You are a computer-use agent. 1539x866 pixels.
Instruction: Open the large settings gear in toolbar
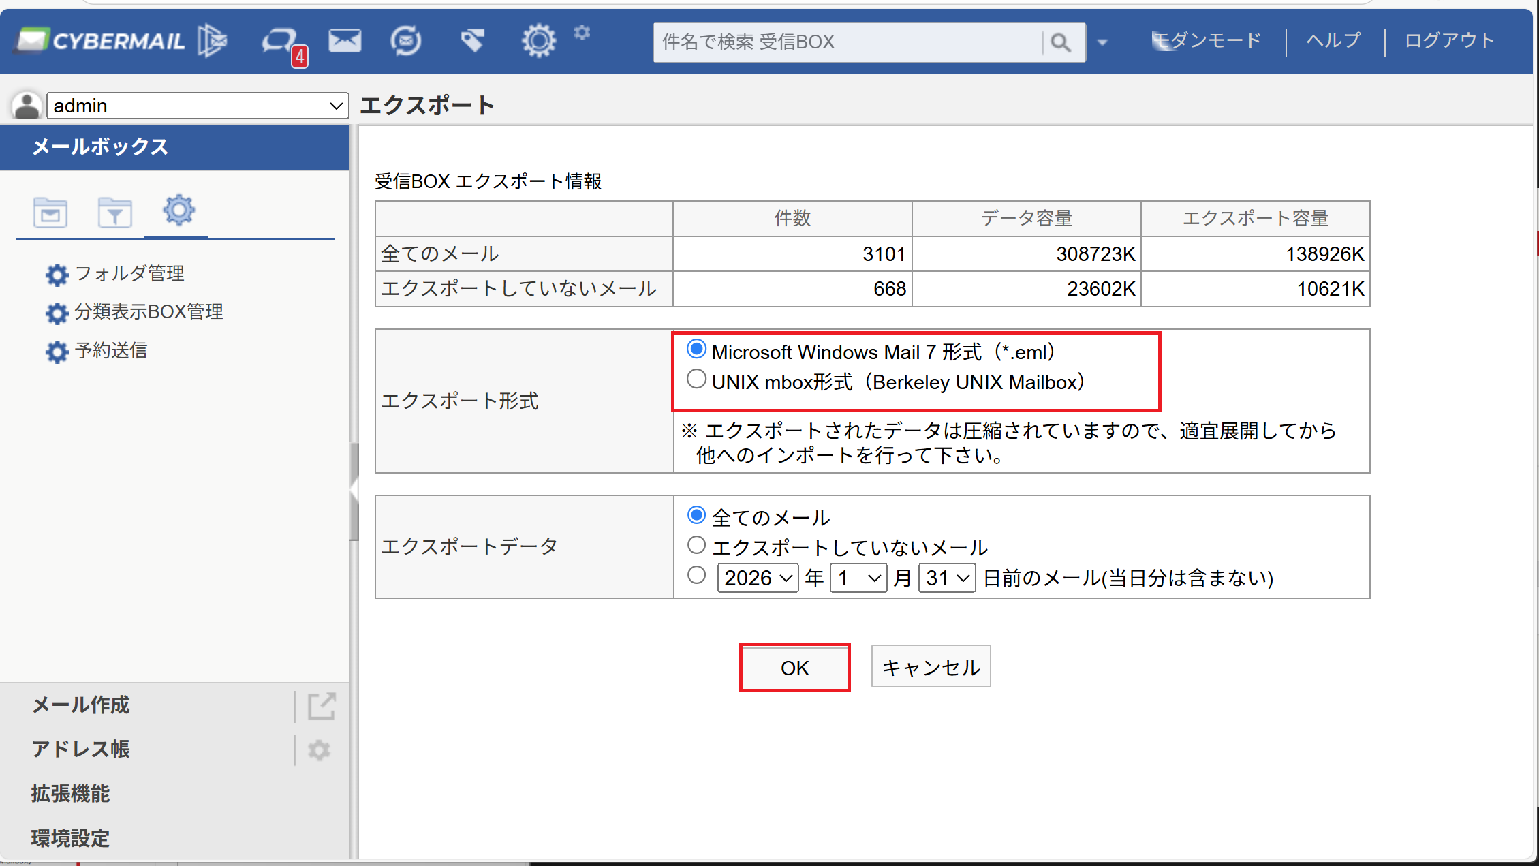pos(538,41)
